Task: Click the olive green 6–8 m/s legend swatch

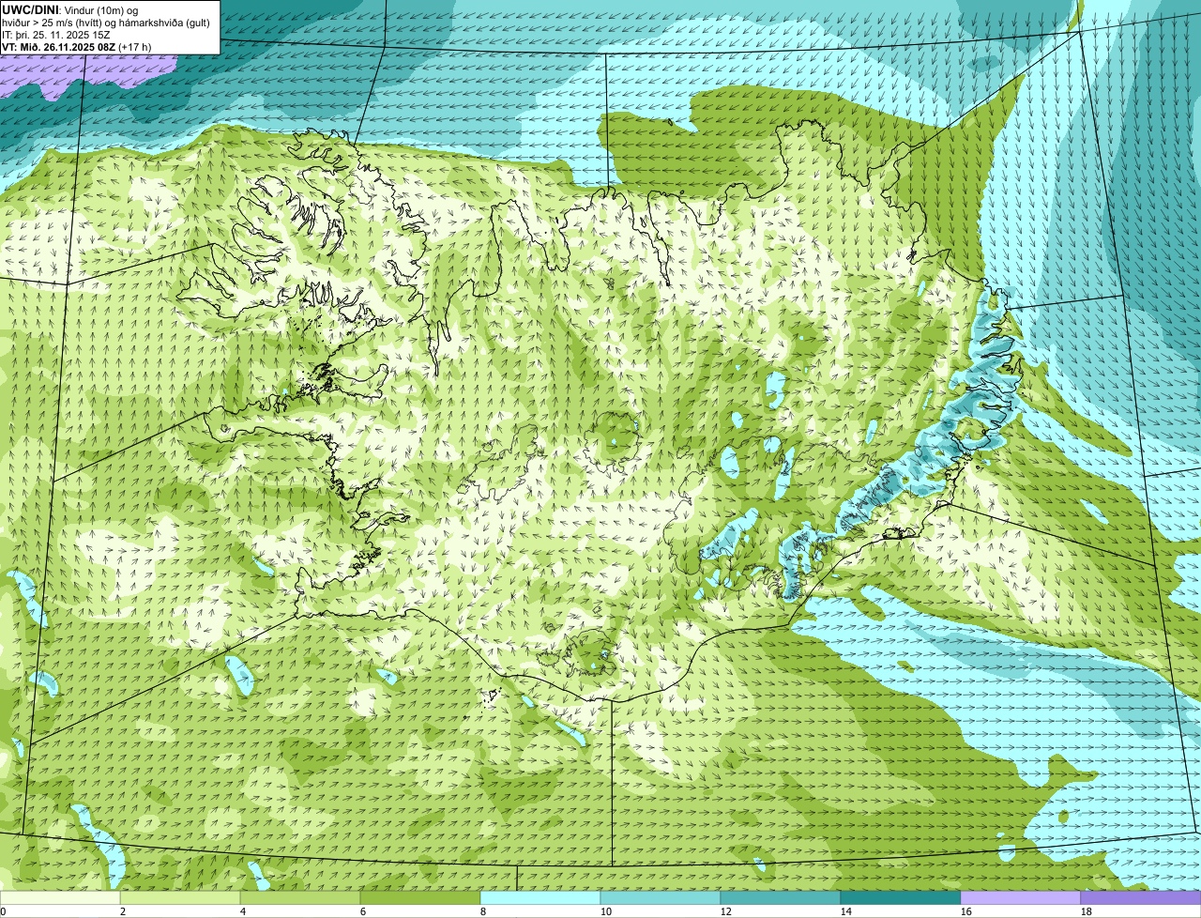Action: click(420, 897)
